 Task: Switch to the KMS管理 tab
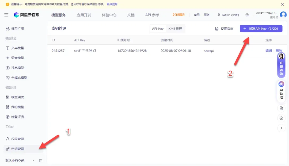point(175,29)
